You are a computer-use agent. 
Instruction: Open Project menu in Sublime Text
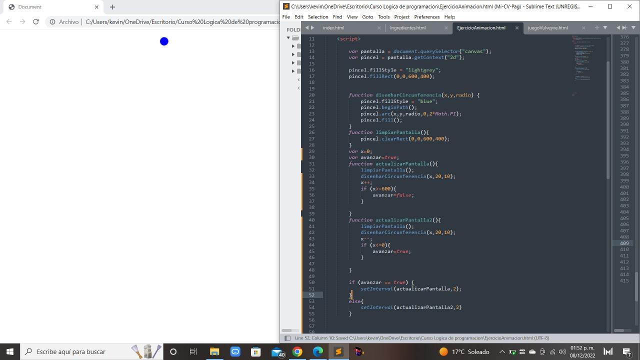pyautogui.click(x=402, y=16)
